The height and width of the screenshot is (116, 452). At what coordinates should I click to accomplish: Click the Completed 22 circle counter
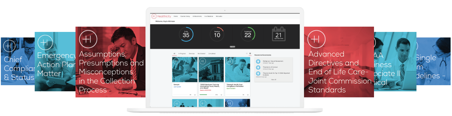pyautogui.click(x=248, y=35)
